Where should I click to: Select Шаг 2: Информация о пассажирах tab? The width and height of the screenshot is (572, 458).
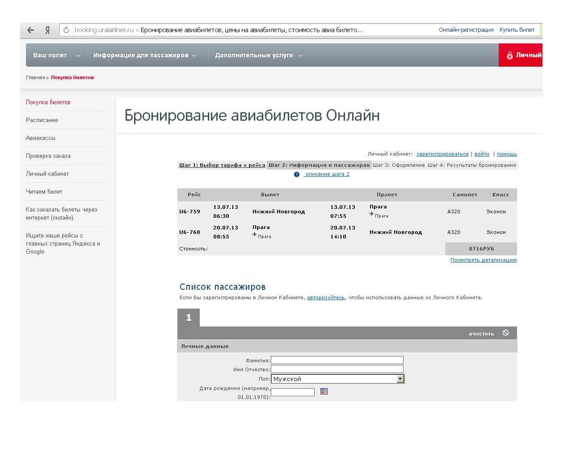point(319,165)
